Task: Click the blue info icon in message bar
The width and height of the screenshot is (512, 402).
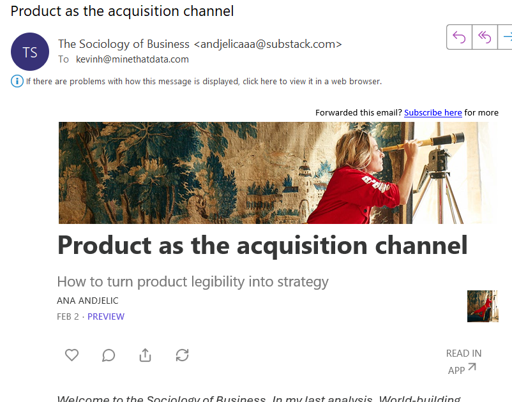Action: 17,81
